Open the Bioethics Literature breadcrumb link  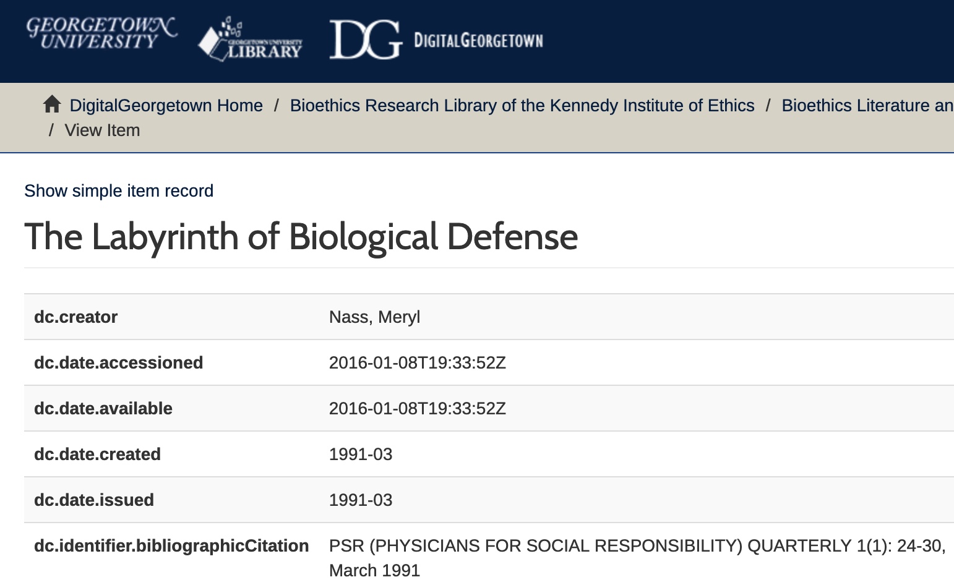(866, 106)
